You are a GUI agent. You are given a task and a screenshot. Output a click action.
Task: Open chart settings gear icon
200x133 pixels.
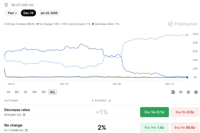196,92
